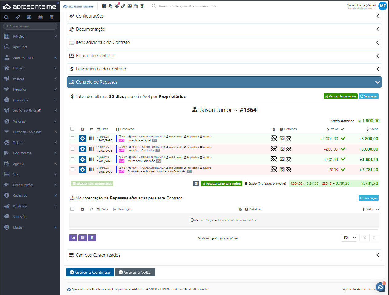Open Financeiro menu in sidebar
This screenshot has width=389, height=295.
pos(20,100)
